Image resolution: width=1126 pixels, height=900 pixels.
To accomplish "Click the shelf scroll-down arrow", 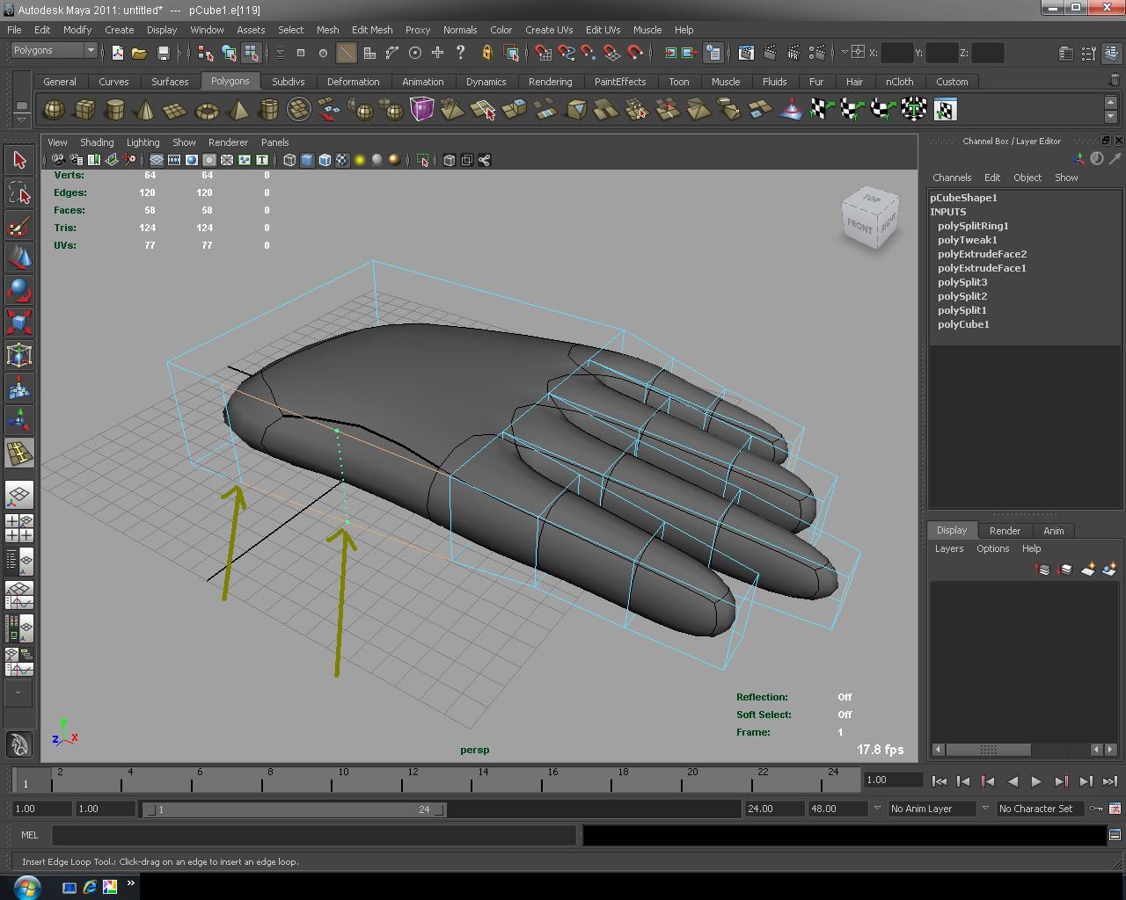I will pos(1110,117).
